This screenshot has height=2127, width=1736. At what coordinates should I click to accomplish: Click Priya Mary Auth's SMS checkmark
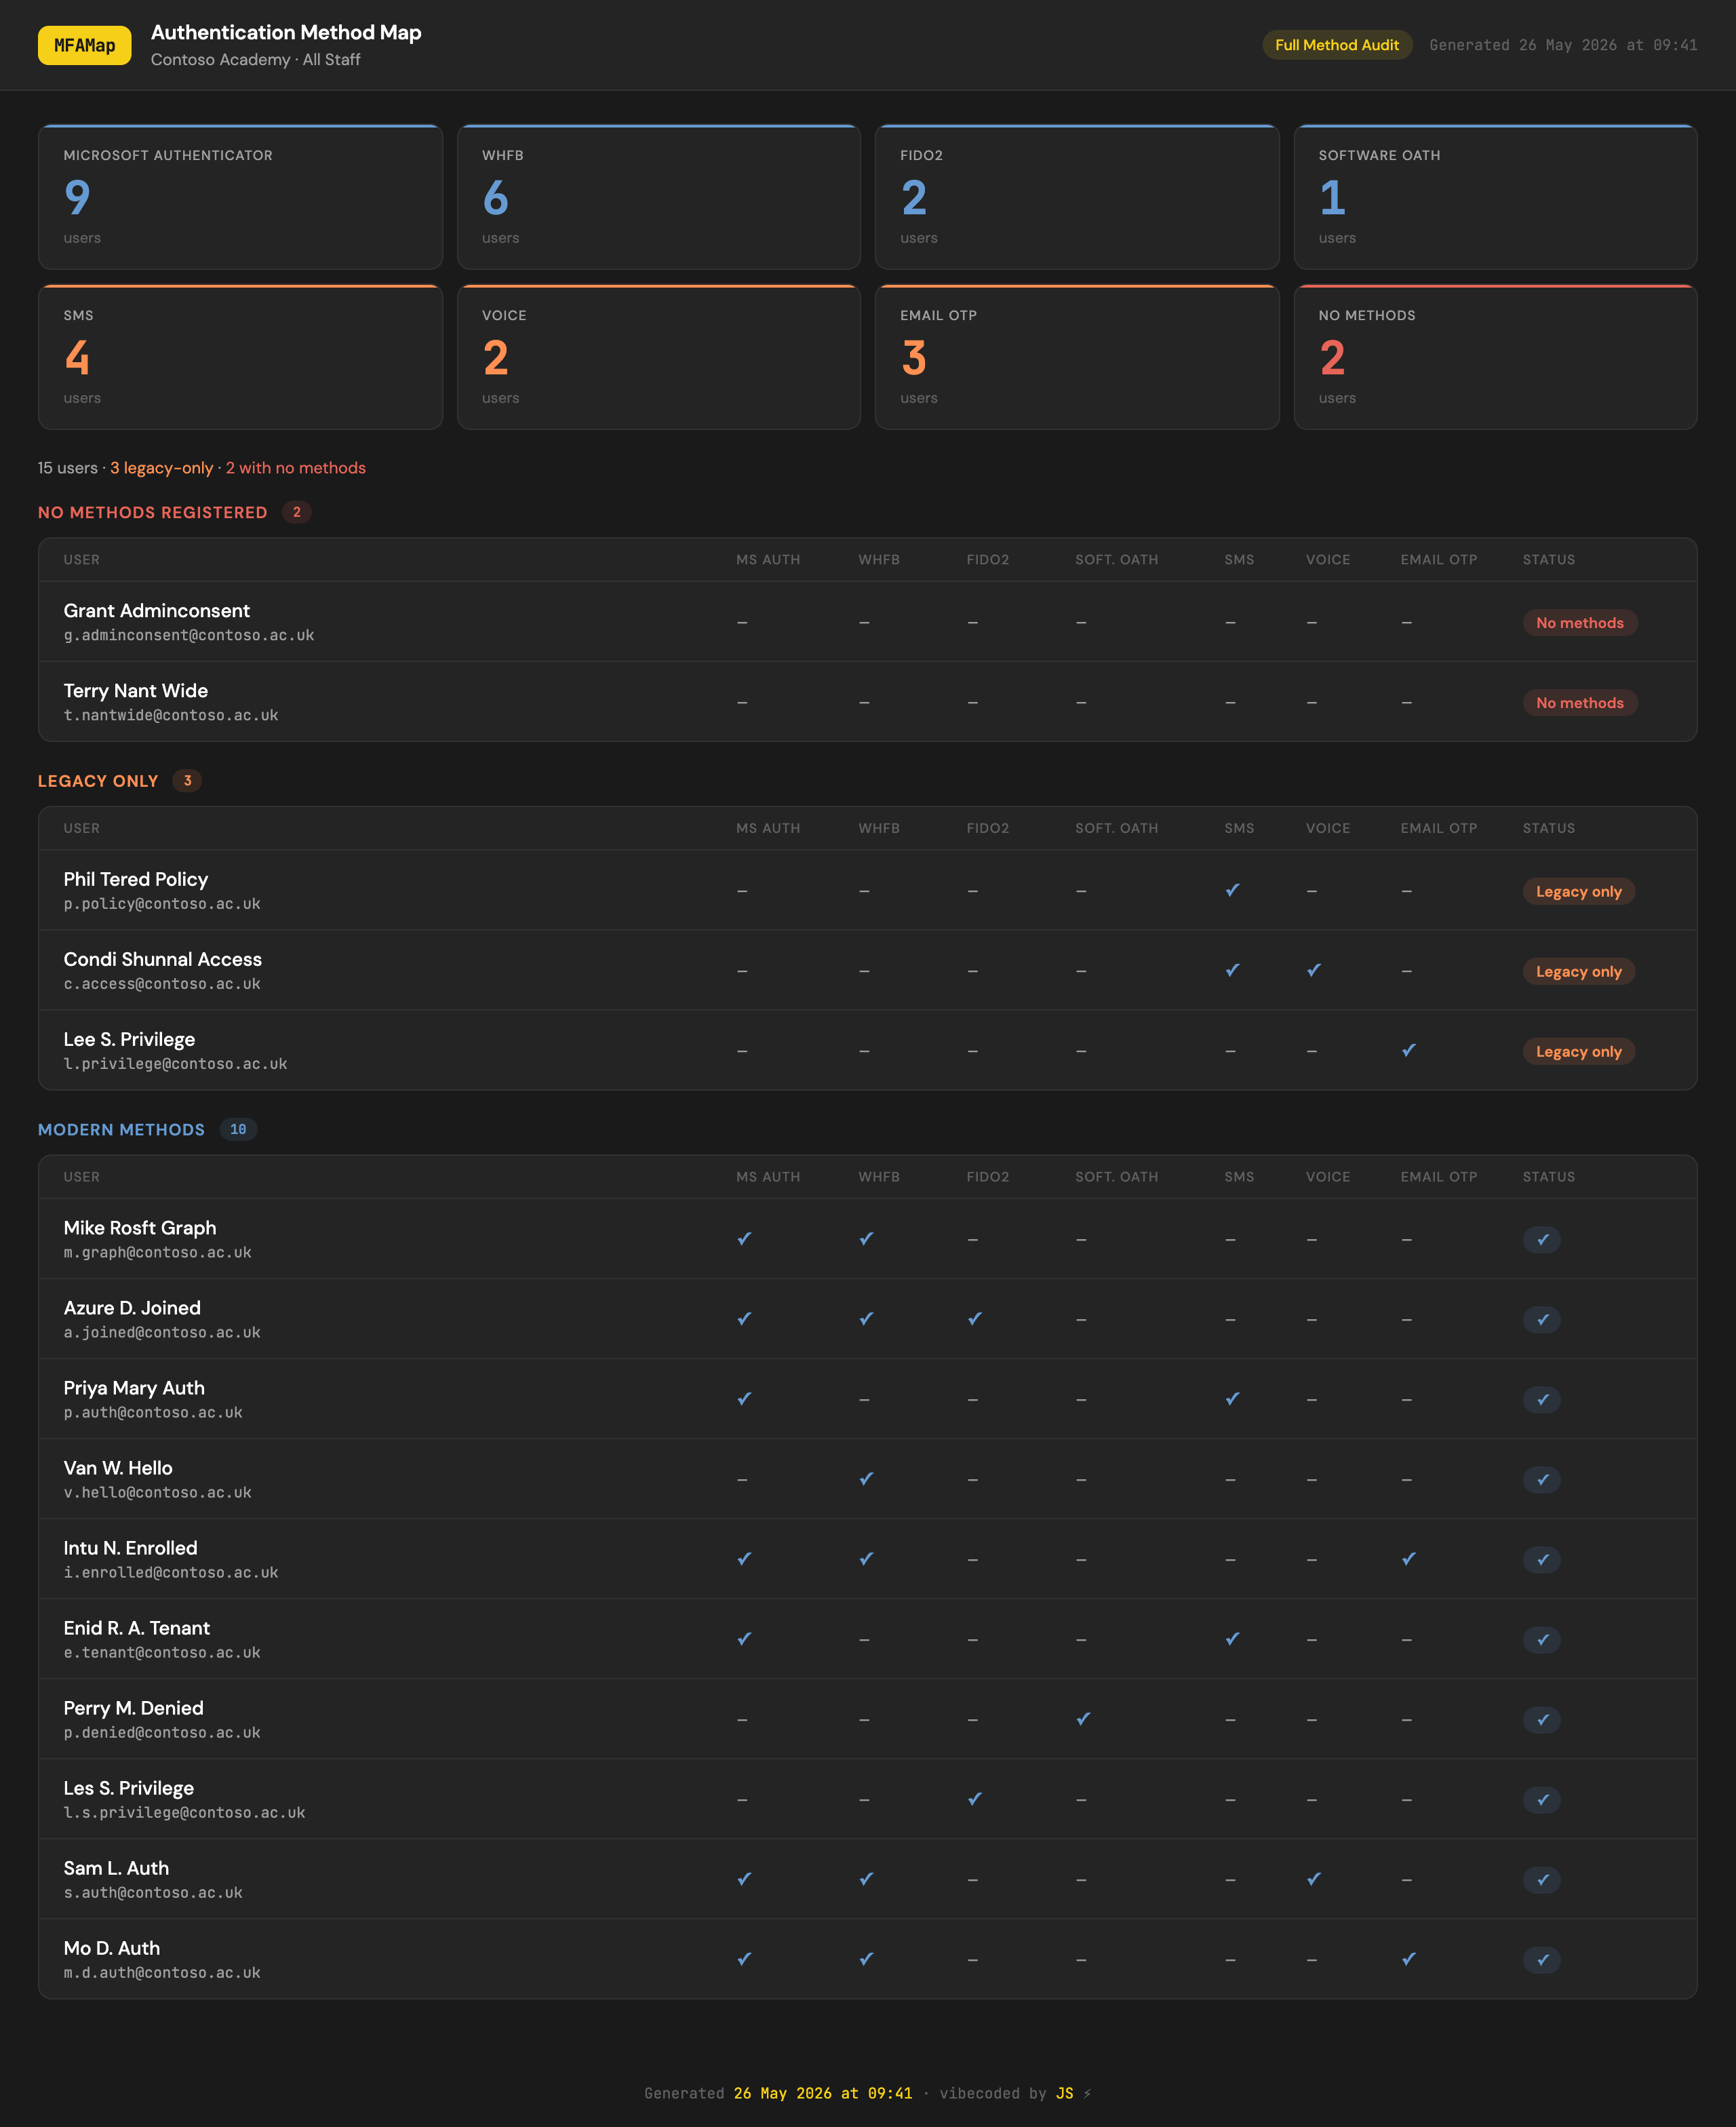click(1232, 1399)
